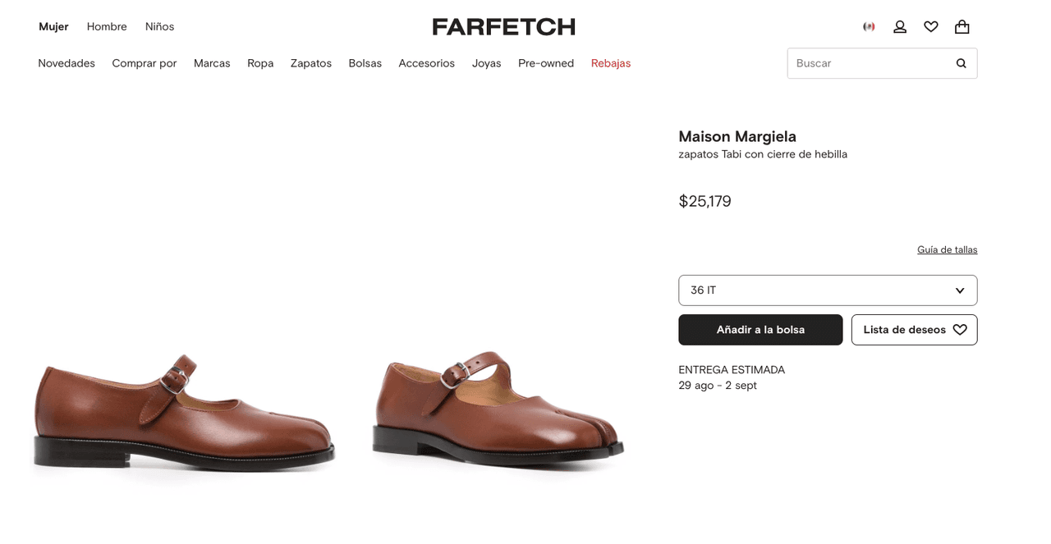Open the shopping bag icon
This screenshot has width=1051, height=544.
(962, 27)
